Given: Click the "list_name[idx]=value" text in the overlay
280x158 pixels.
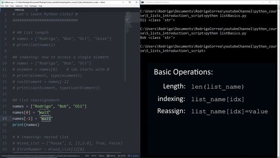Looking at the screenshot, I should click(230, 111).
